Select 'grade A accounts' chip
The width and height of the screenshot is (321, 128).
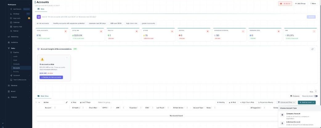click(148, 23)
